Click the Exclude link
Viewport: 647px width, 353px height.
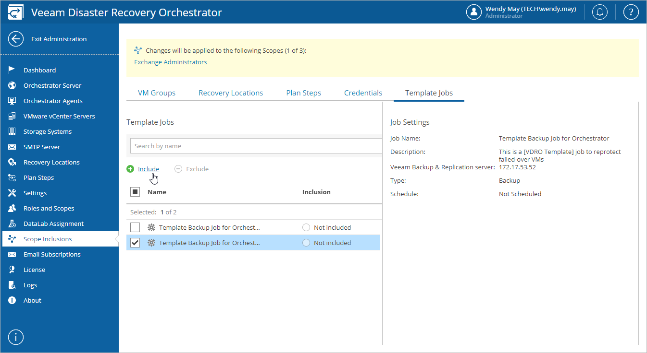tap(197, 169)
